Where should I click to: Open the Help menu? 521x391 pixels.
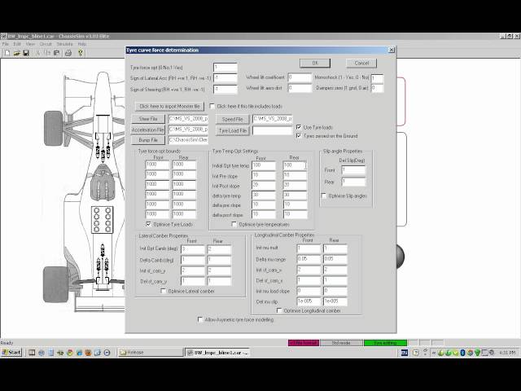click(81, 44)
